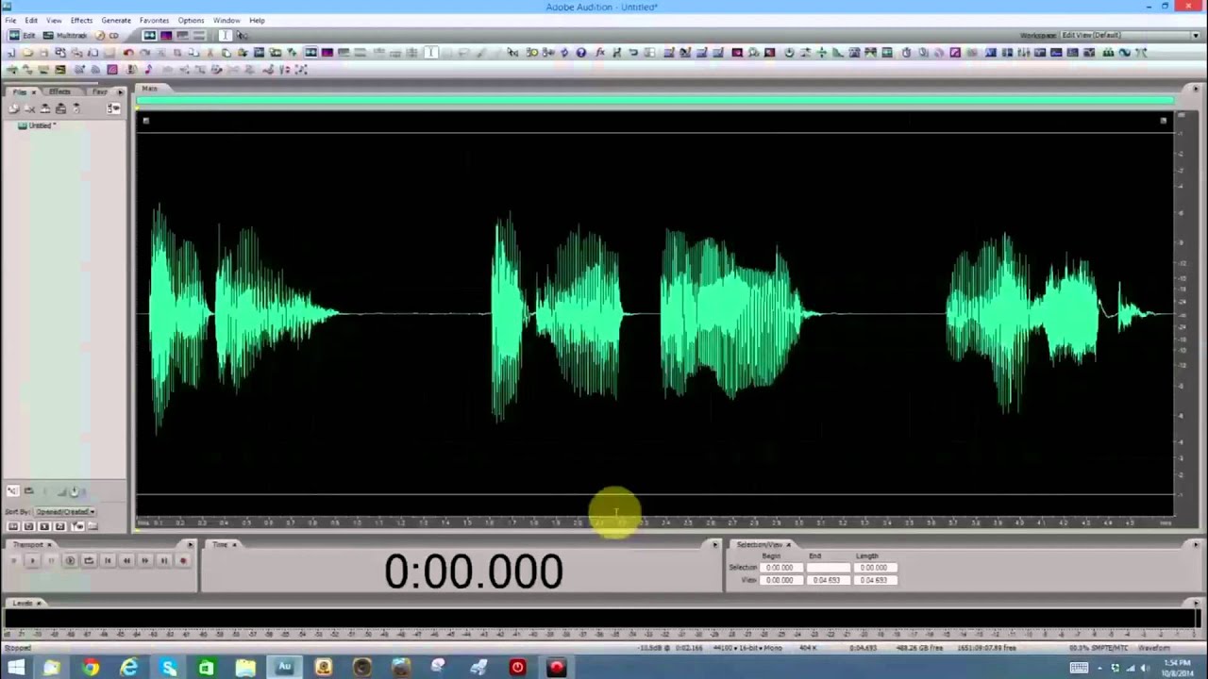
Task: Click Pause button in Transport
Action: [x=51, y=560]
